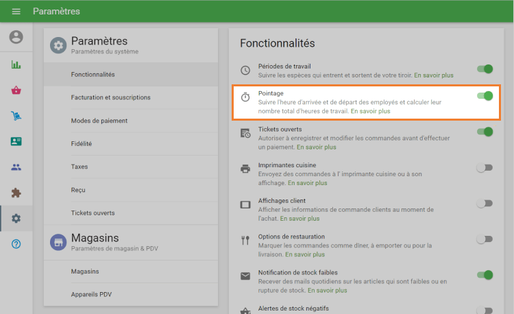Click the Paramètres de magasin & PDV subtitle
Viewport: 514px width, 314px height.
point(114,248)
